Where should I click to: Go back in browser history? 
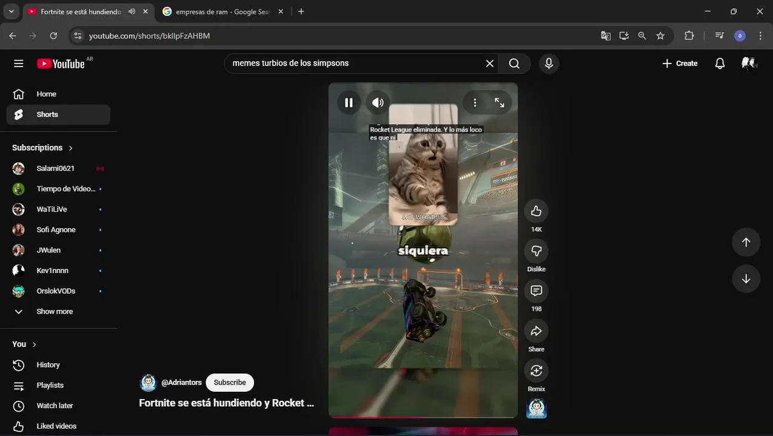point(13,36)
